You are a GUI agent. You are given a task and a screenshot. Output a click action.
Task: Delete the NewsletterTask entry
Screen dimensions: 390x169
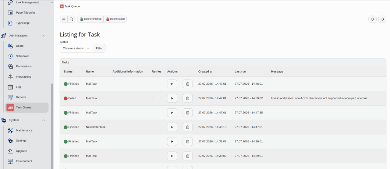[187, 127]
